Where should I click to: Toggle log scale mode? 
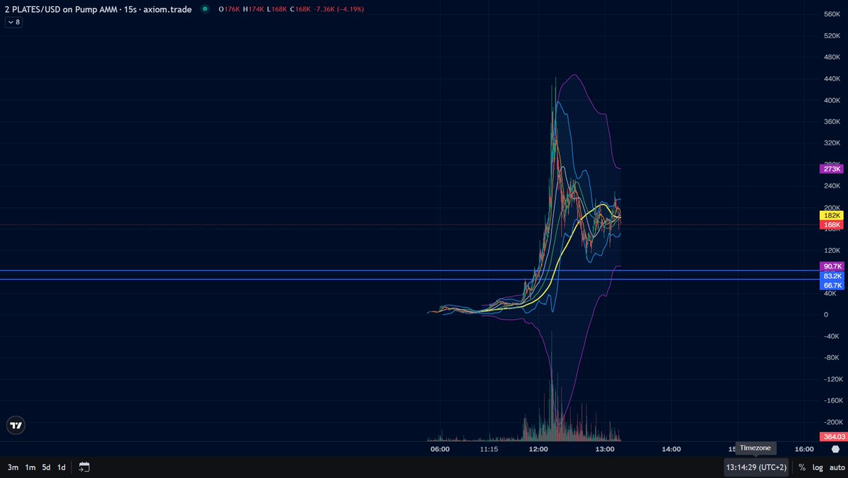tap(818, 467)
